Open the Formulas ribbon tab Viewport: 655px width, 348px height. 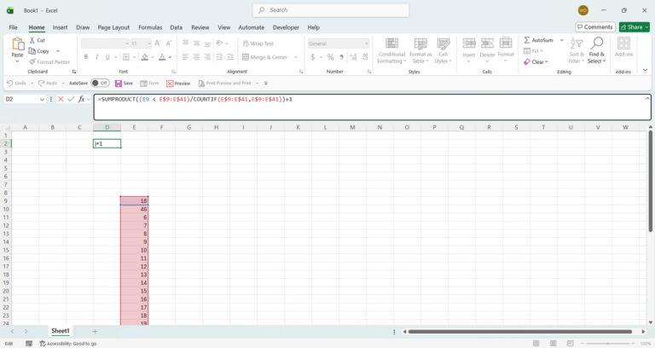150,27
